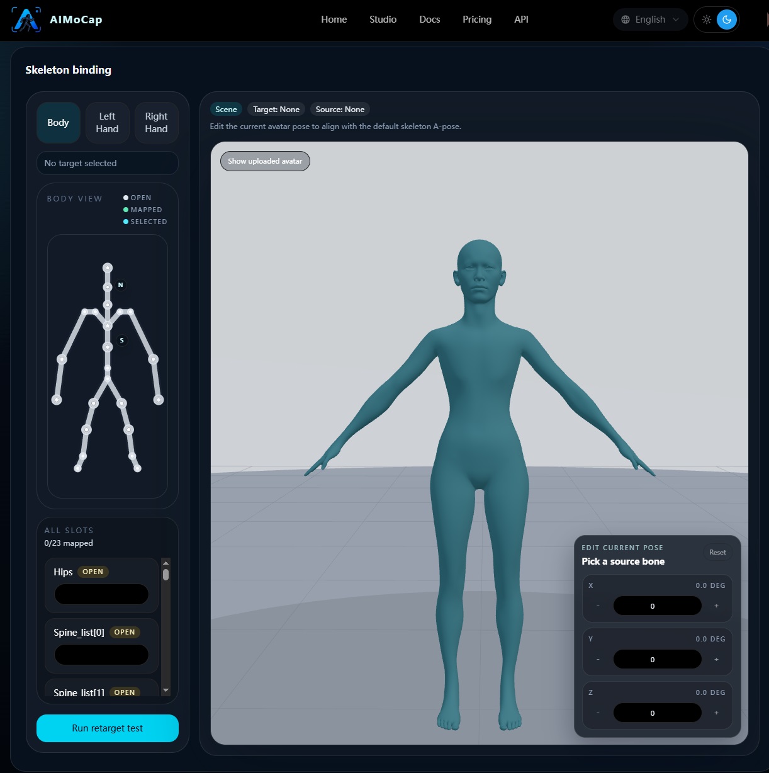
Task: Select the right knee joint node
Action: click(x=128, y=430)
